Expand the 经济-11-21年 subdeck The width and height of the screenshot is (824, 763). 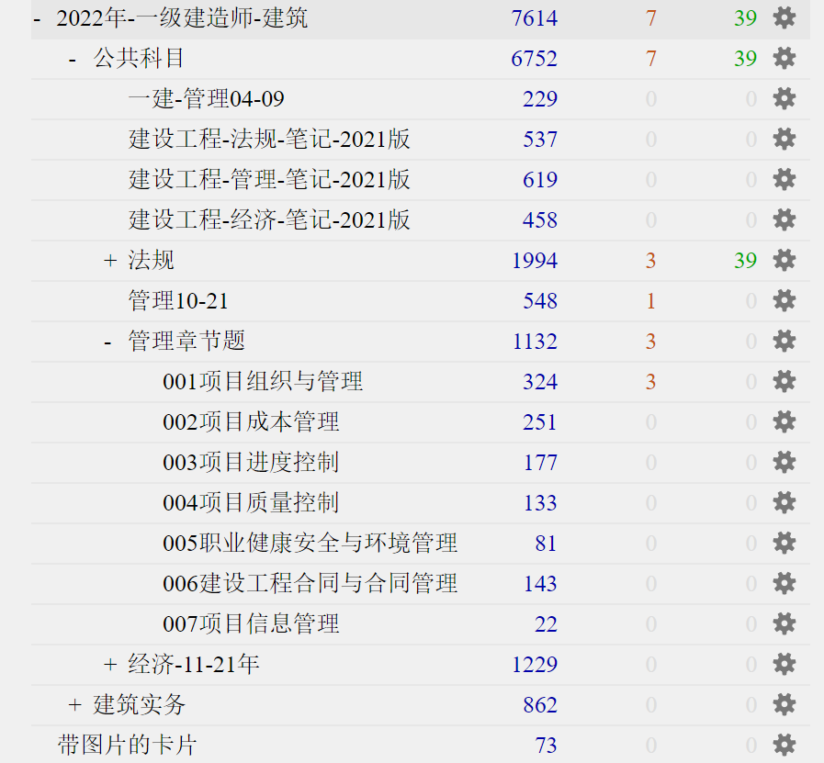tap(110, 666)
